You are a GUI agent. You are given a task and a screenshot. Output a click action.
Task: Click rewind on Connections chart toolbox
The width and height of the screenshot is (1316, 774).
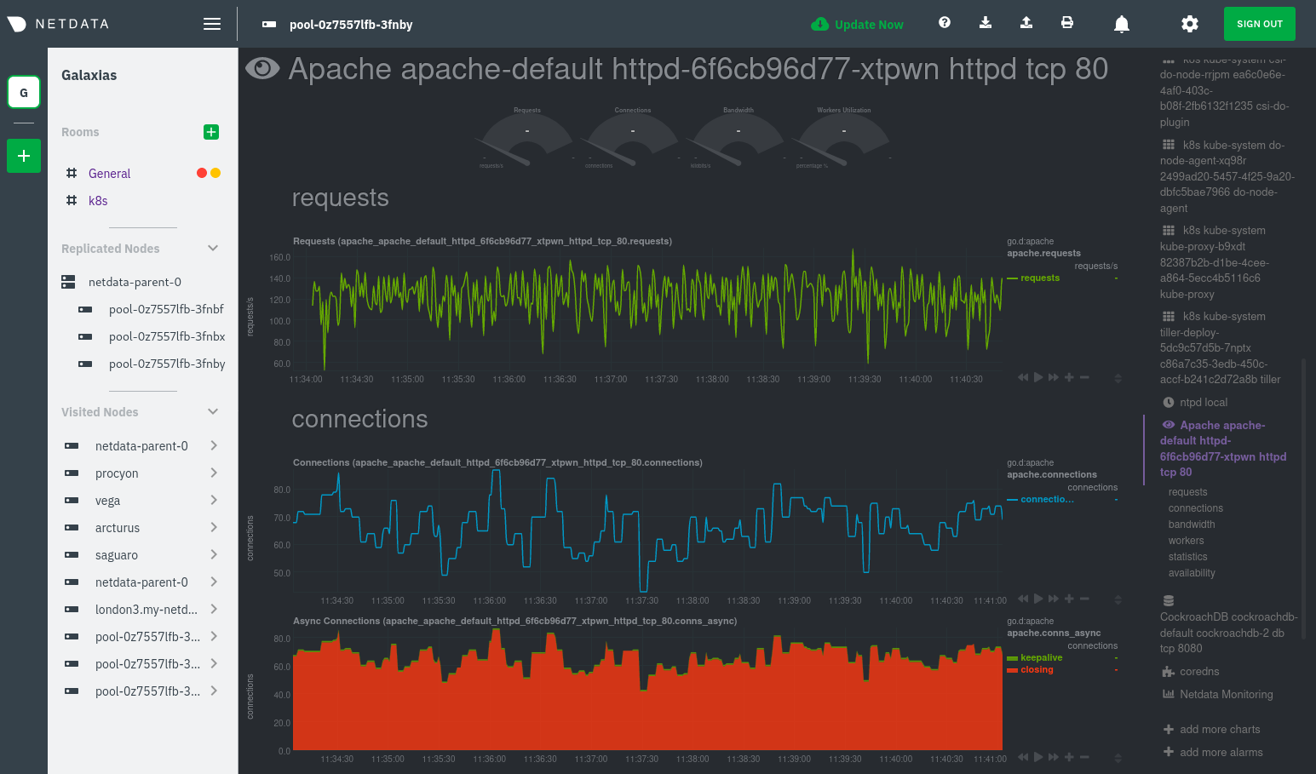(1023, 599)
